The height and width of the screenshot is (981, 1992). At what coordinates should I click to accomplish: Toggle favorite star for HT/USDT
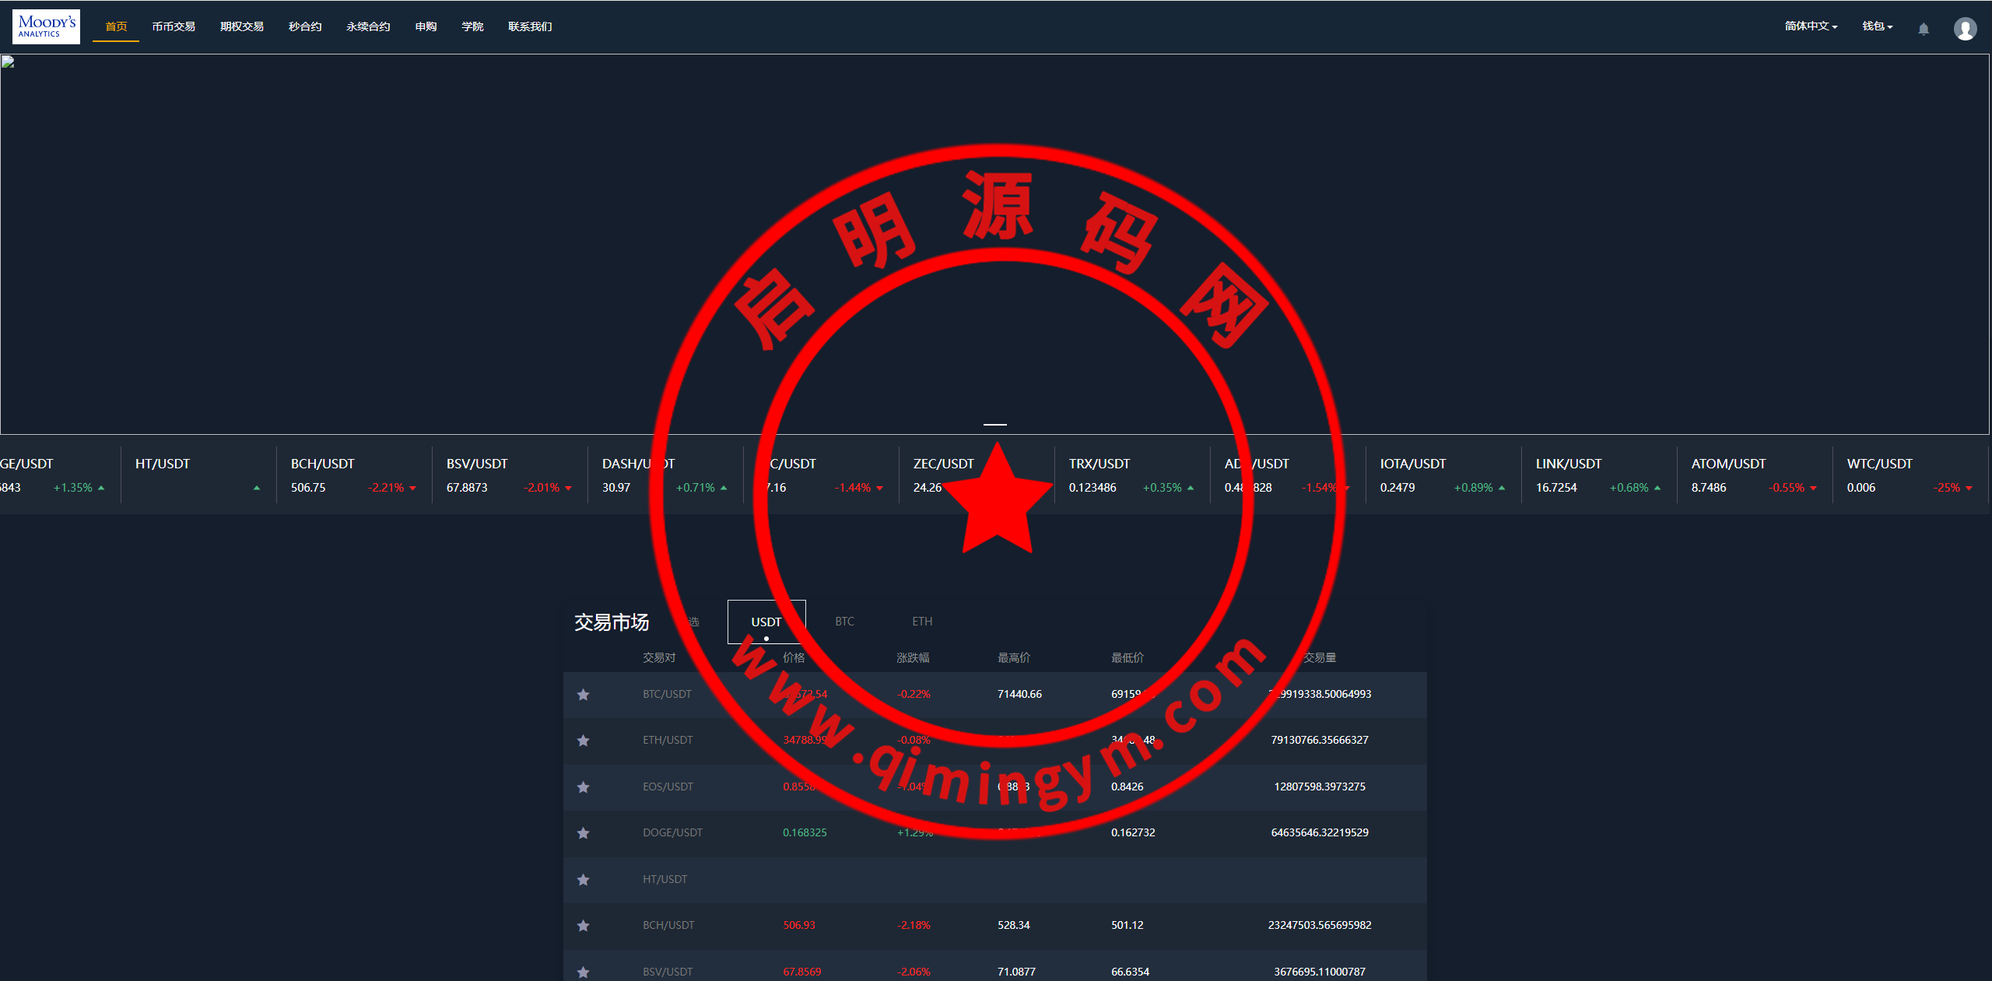pos(583,880)
